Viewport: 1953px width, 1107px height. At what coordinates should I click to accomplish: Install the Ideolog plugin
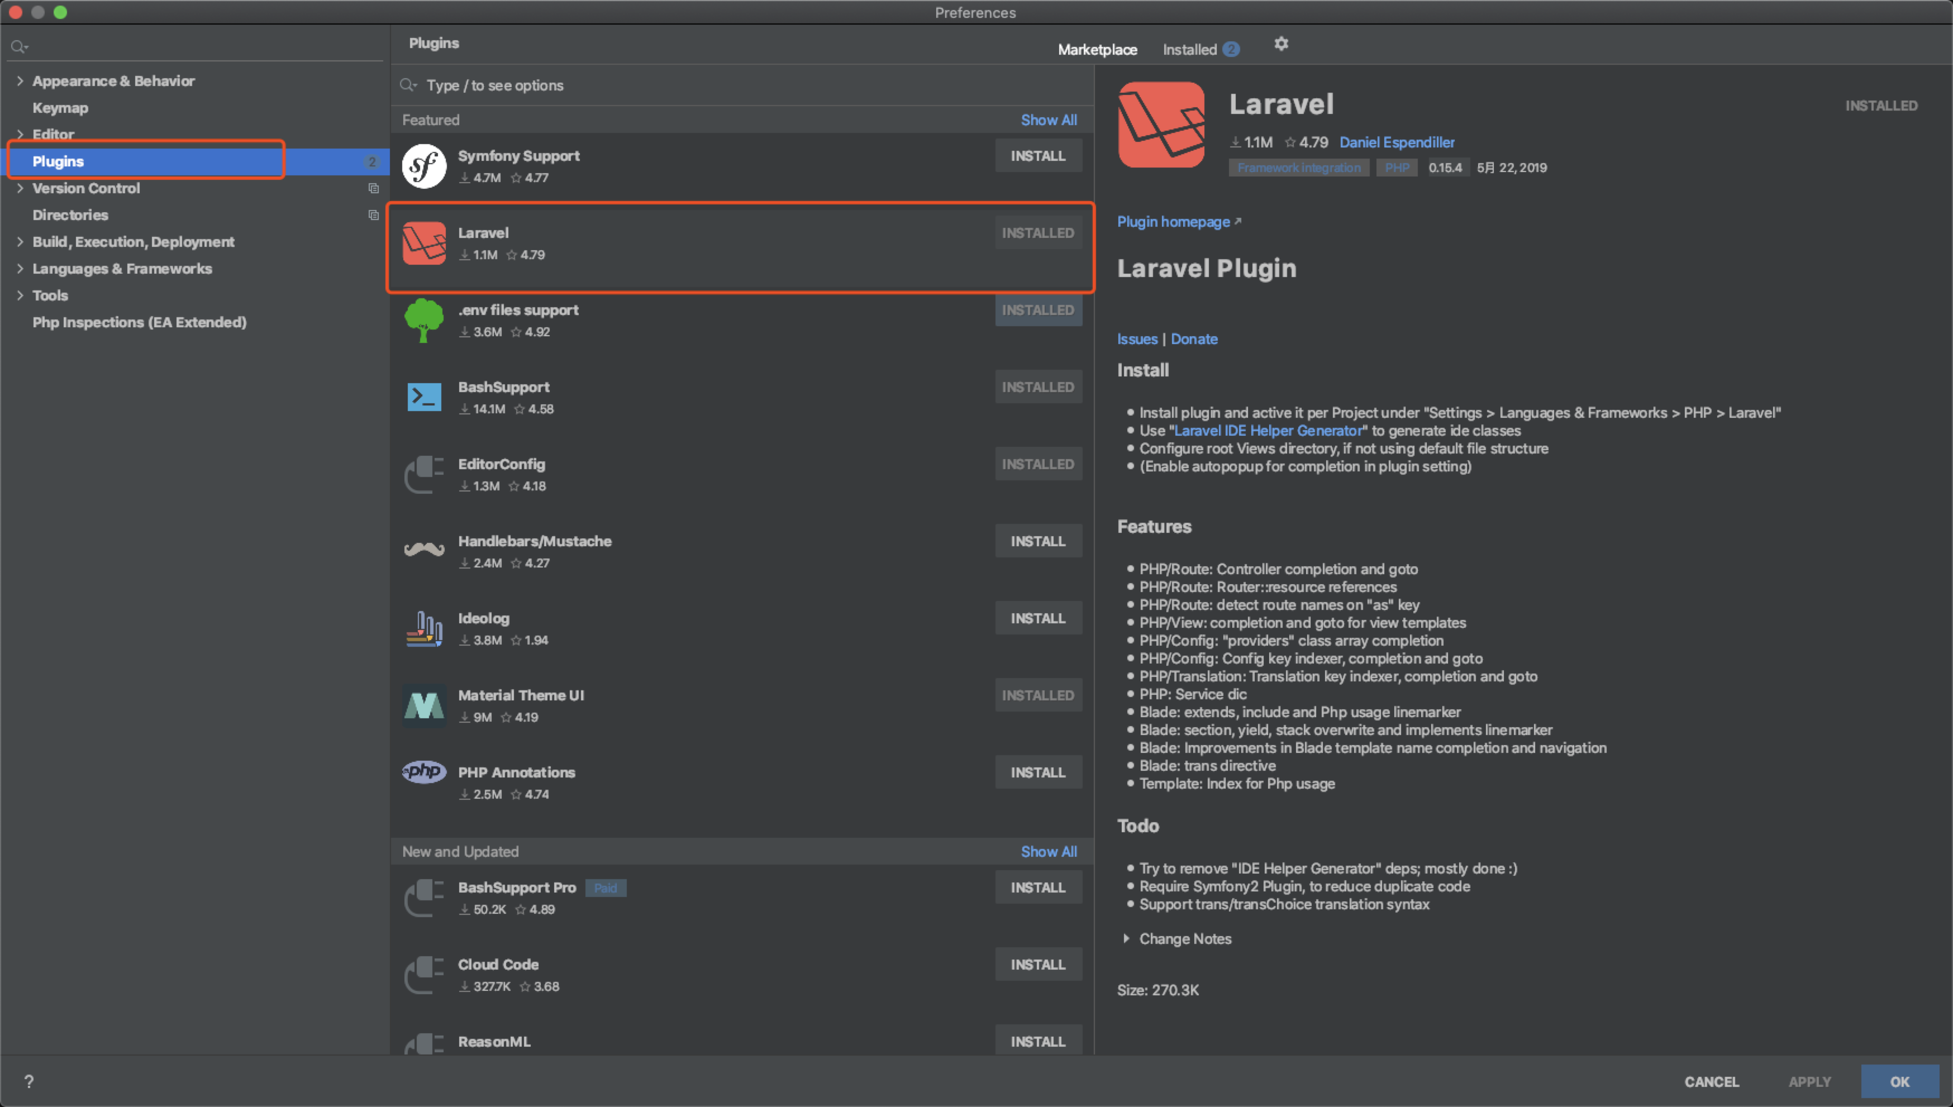pos(1038,618)
